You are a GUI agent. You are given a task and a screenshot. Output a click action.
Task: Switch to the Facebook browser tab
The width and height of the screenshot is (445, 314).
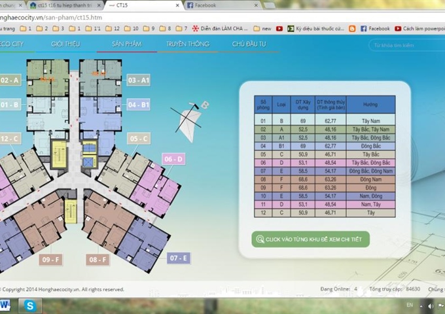(222, 5)
